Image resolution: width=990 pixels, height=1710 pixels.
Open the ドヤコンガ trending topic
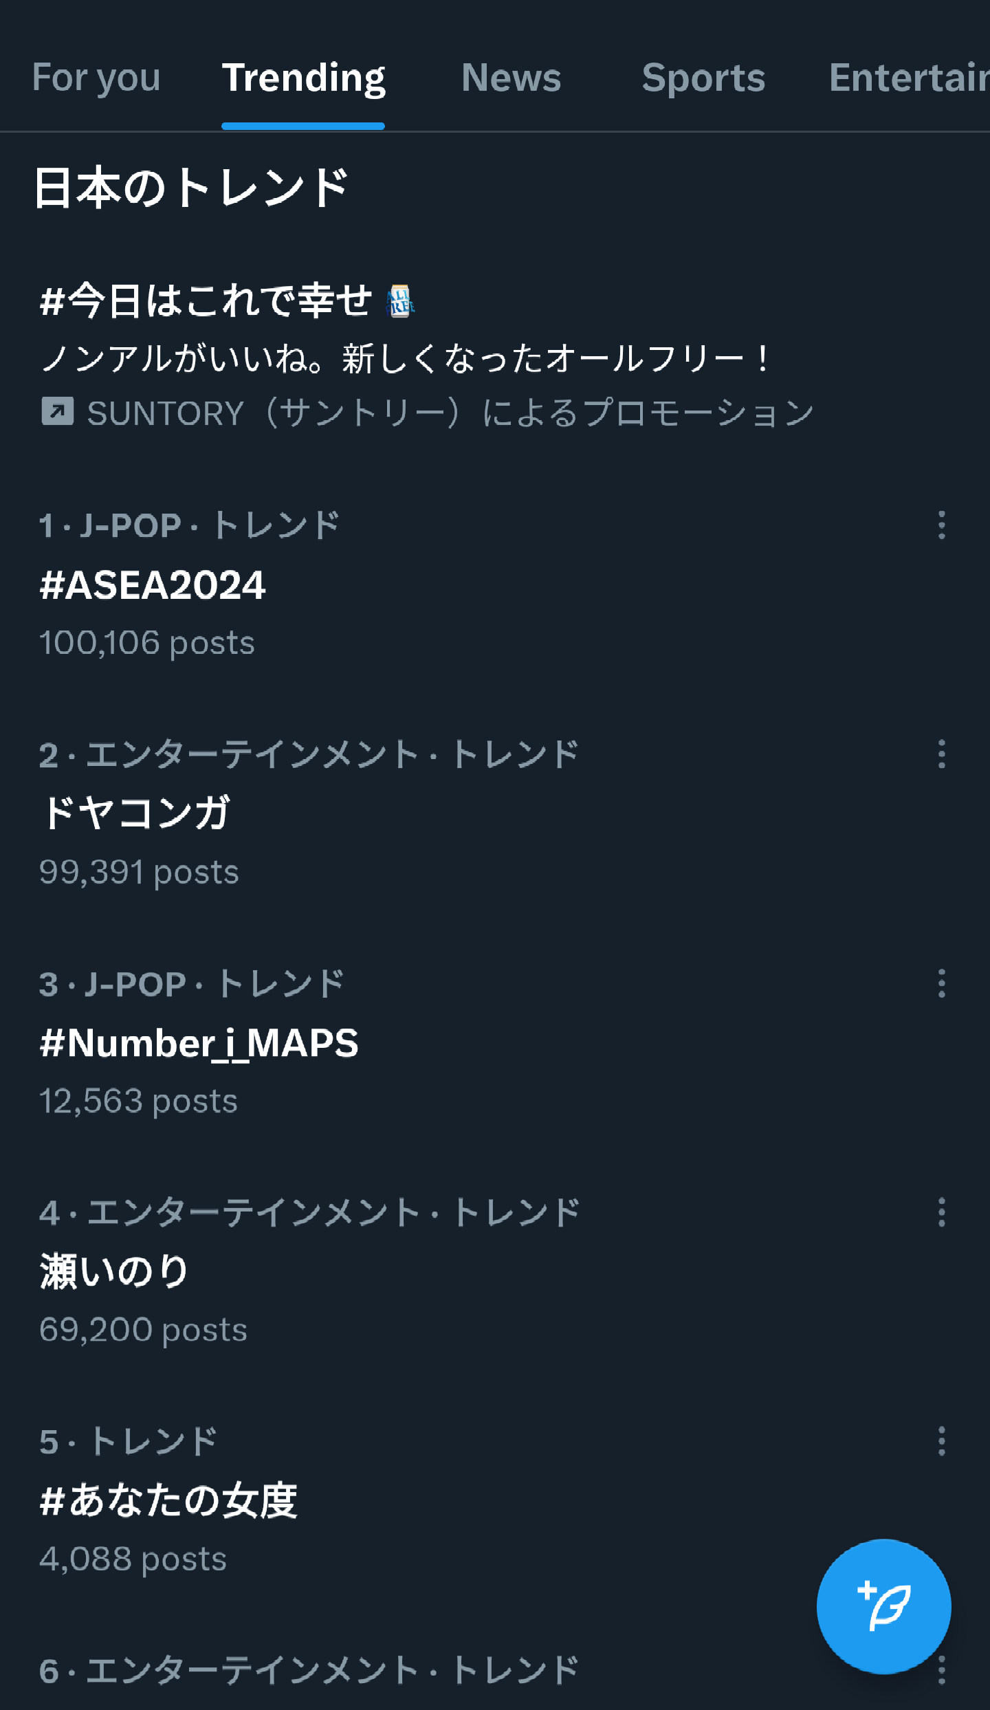pos(135,813)
